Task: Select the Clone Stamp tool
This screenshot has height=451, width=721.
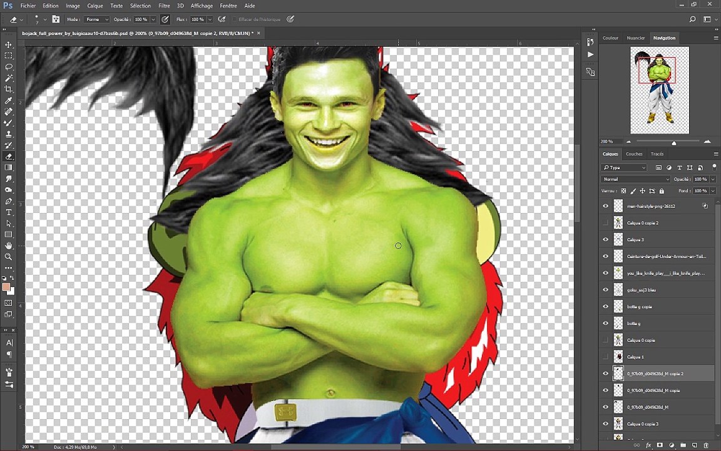Action: tap(8, 134)
